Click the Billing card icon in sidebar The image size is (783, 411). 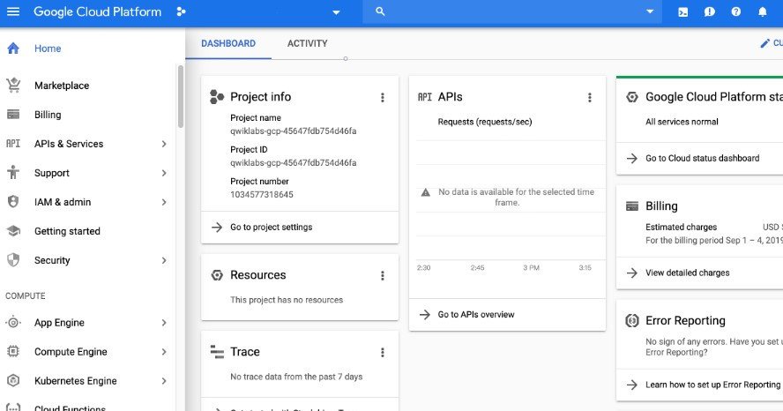(13, 115)
